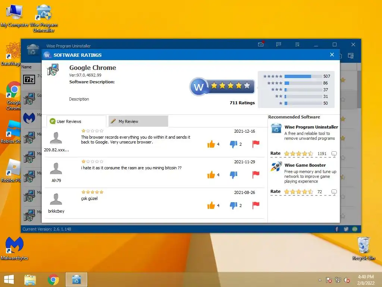Click the Wise Uninstaller list scrollbar
This screenshot has width=382, height=287.
pos(359,89)
